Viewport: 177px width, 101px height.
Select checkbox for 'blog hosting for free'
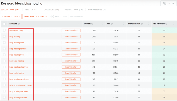click(x=4, y=49)
